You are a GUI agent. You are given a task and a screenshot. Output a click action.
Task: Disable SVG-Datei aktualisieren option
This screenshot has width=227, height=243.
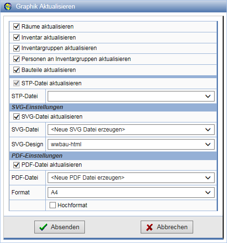[16, 117]
